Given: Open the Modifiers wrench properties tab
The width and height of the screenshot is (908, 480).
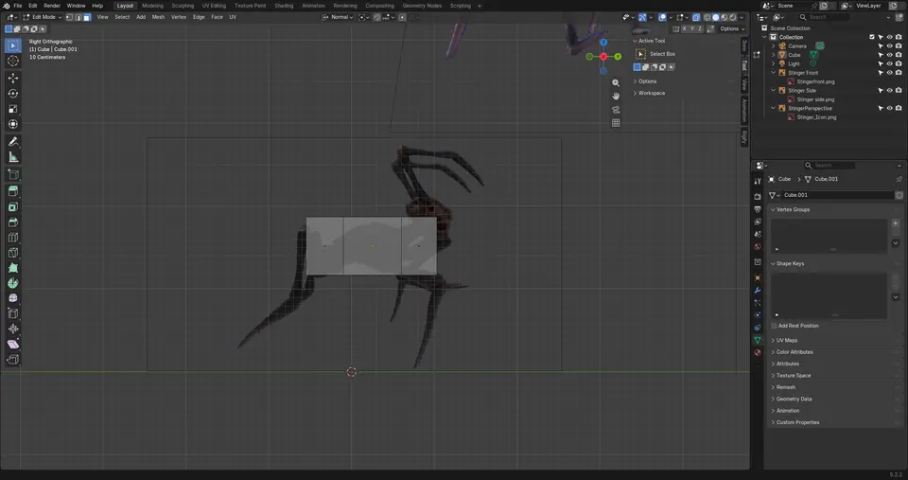Looking at the screenshot, I should pos(758,291).
